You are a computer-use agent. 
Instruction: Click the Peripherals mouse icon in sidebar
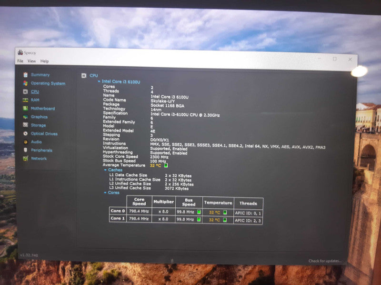(x=25, y=150)
